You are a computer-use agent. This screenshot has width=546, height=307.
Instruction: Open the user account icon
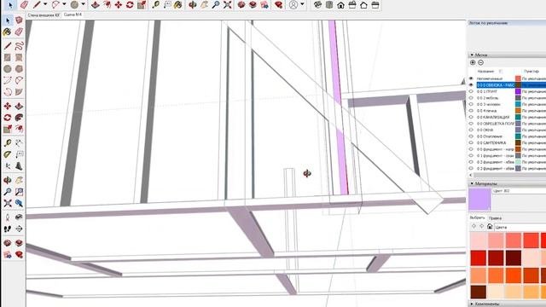293,5
